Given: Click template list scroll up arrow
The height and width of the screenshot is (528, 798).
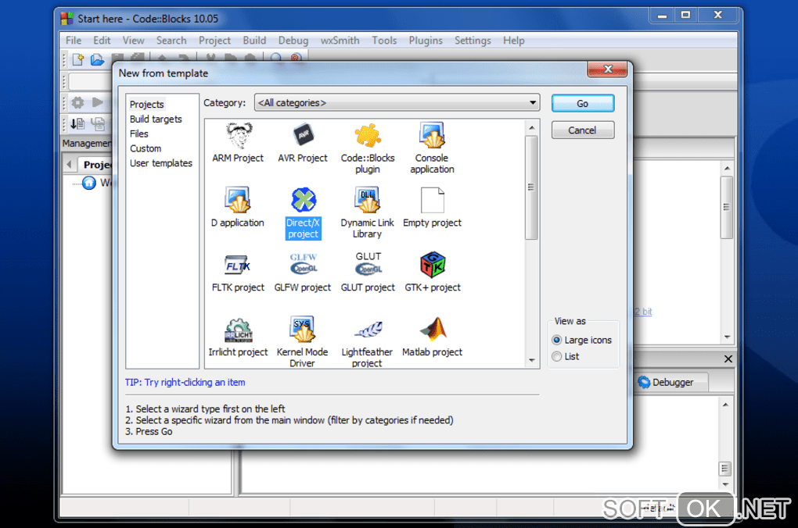Looking at the screenshot, I should (x=532, y=127).
